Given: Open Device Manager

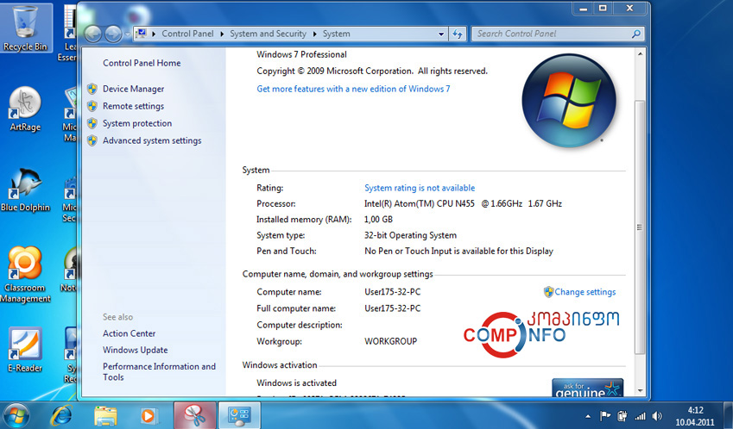Looking at the screenshot, I should 133,89.
